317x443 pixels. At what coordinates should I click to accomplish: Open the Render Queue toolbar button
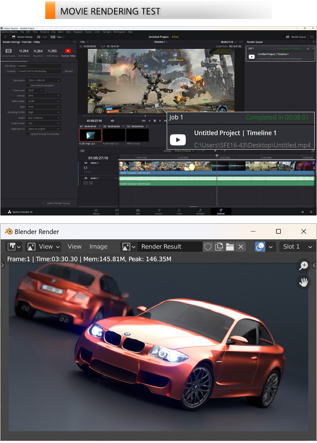[296, 37]
